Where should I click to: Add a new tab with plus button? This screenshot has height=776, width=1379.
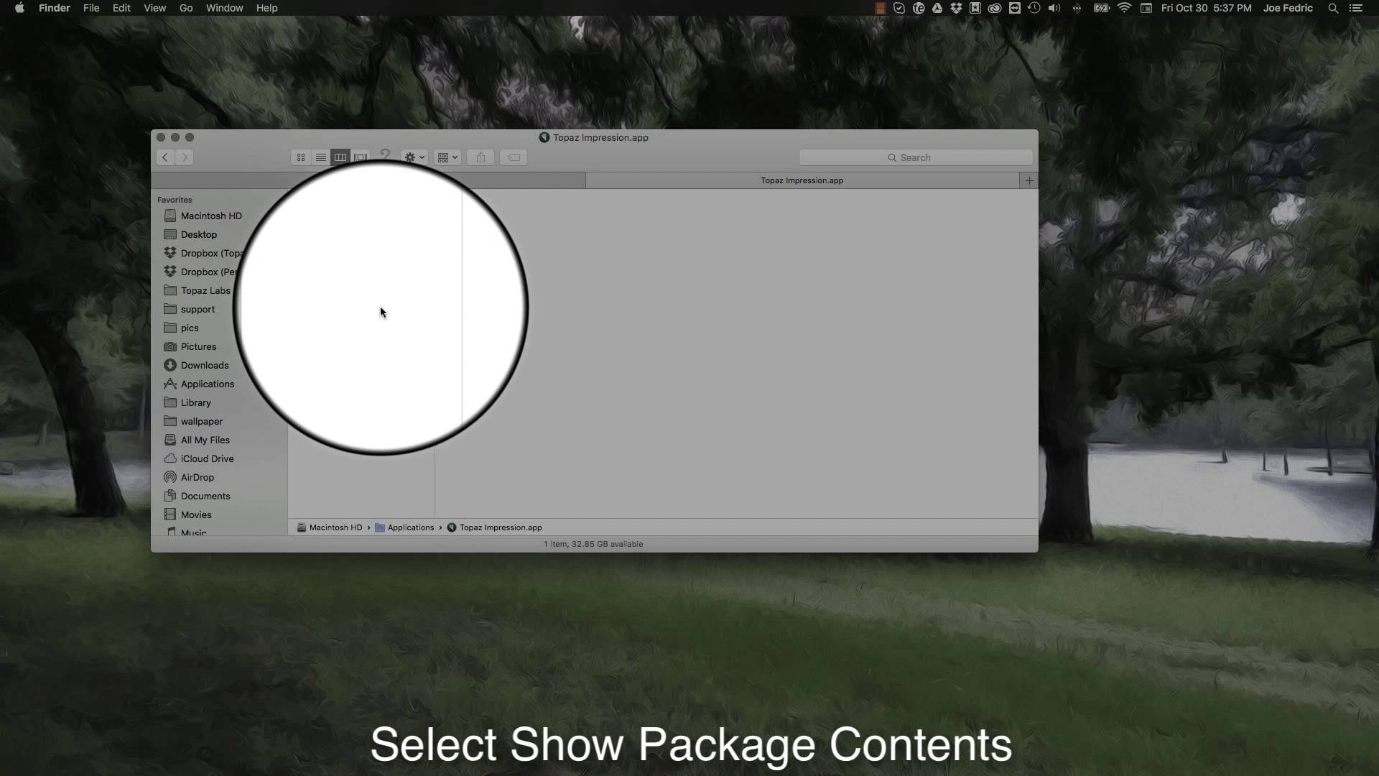(1029, 180)
